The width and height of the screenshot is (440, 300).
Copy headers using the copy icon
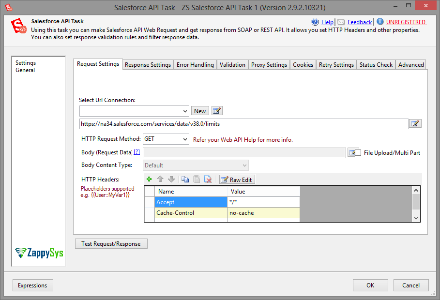coord(185,180)
